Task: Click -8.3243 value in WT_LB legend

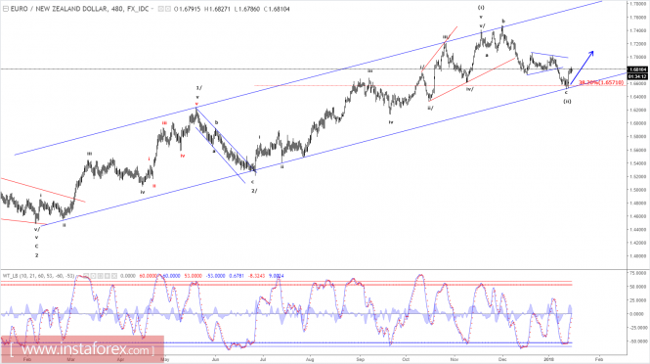Action: coord(256,276)
